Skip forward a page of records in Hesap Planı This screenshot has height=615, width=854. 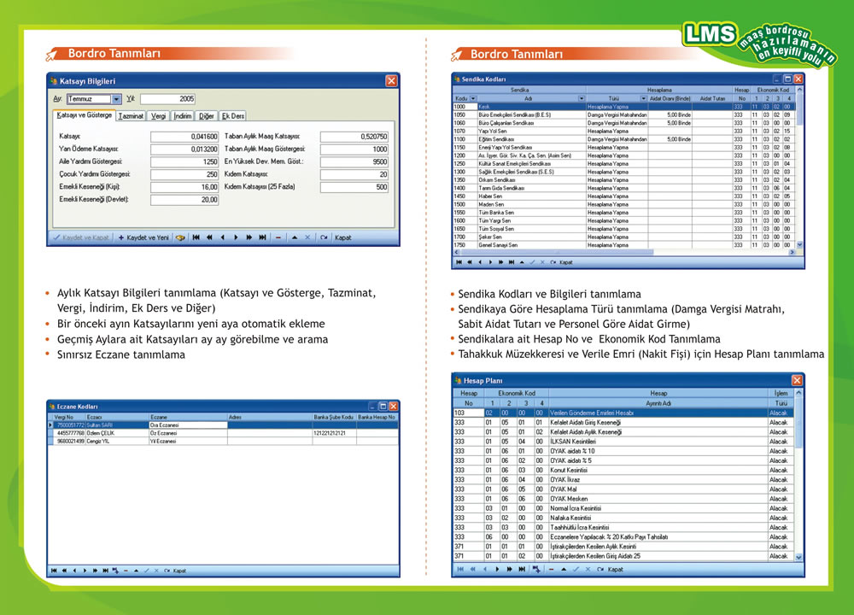(509, 569)
